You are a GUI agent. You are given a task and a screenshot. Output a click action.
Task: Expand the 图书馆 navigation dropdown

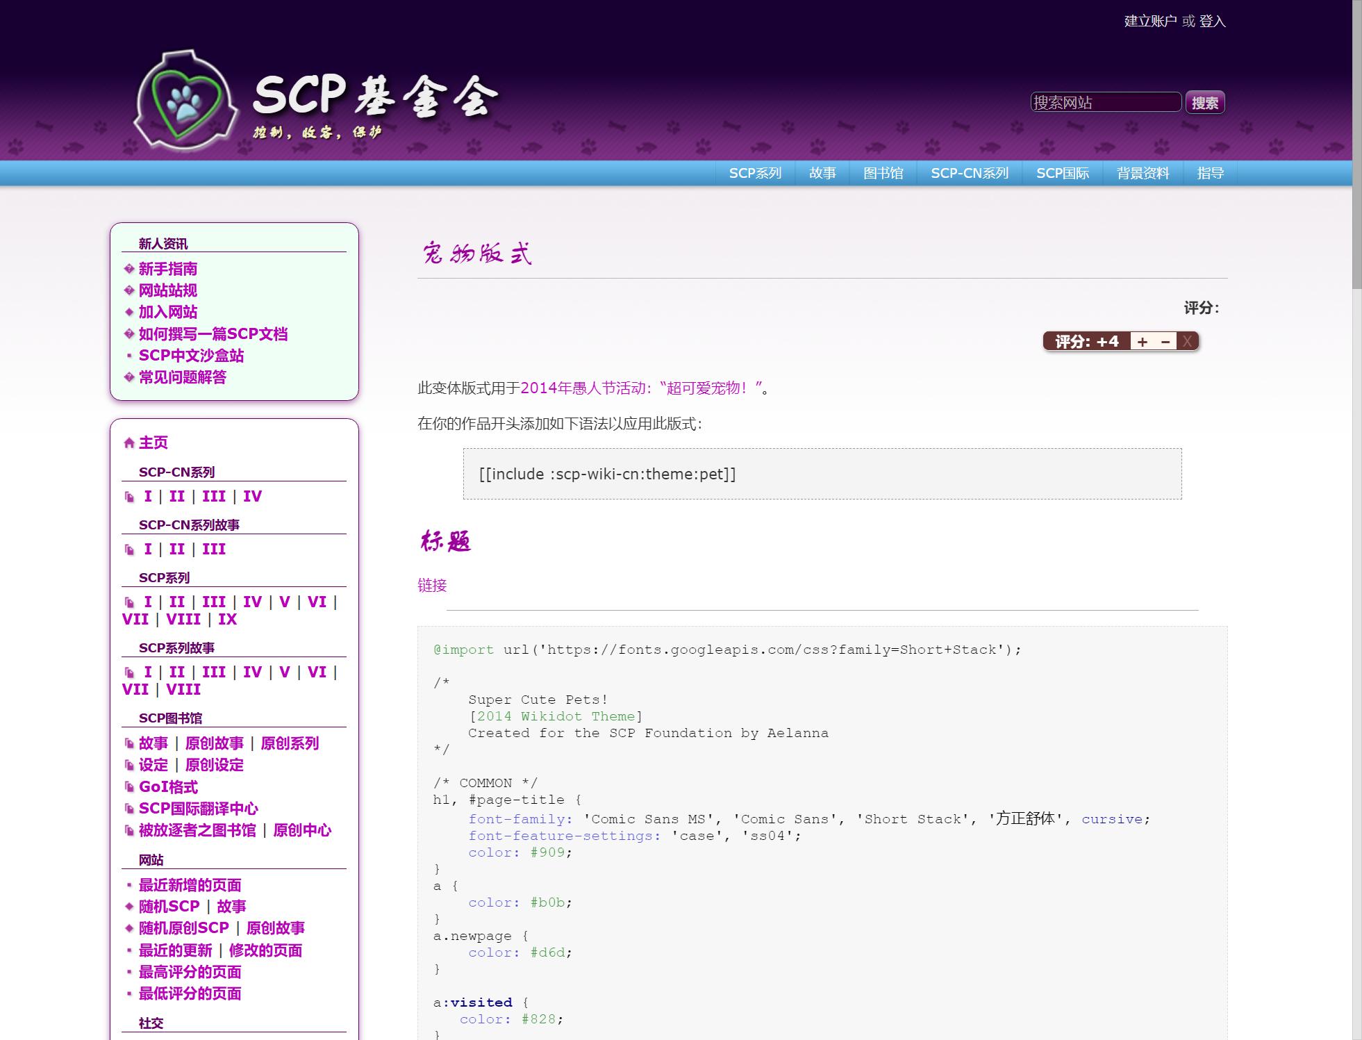coord(883,173)
